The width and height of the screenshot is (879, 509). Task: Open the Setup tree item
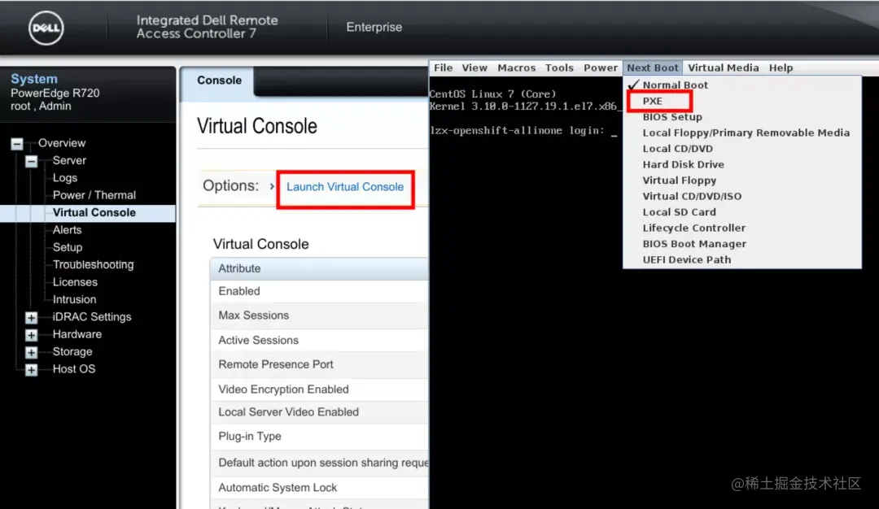tap(68, 247)
